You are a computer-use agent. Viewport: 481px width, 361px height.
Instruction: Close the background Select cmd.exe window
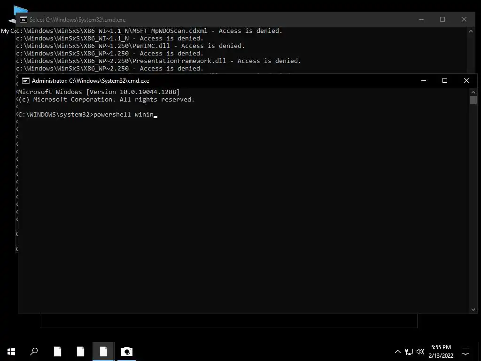tap(464, 20)
